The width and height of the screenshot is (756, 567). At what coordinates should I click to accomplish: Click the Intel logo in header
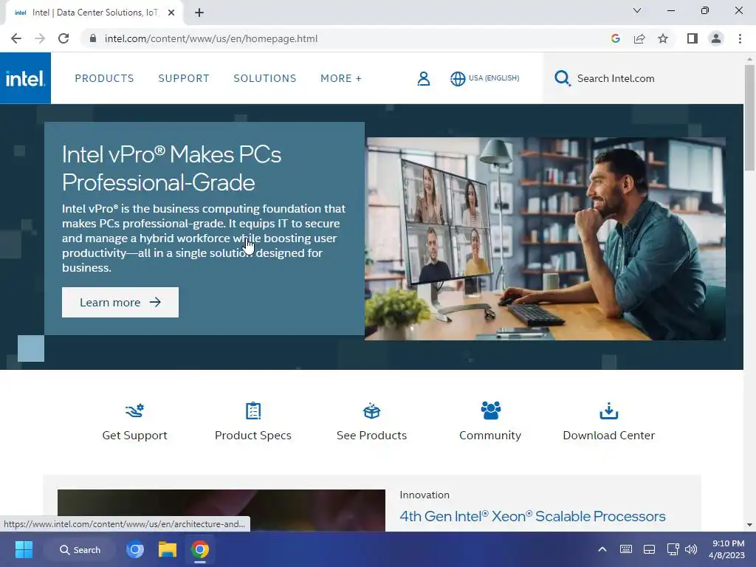pos(25,78)
